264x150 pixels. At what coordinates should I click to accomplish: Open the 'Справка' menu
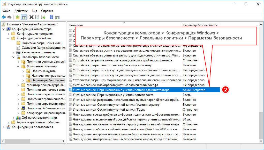coord(47,11)
